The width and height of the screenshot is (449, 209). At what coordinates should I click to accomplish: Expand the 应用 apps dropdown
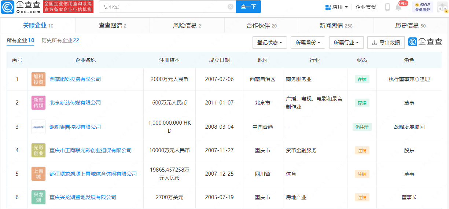pos(336,7)
